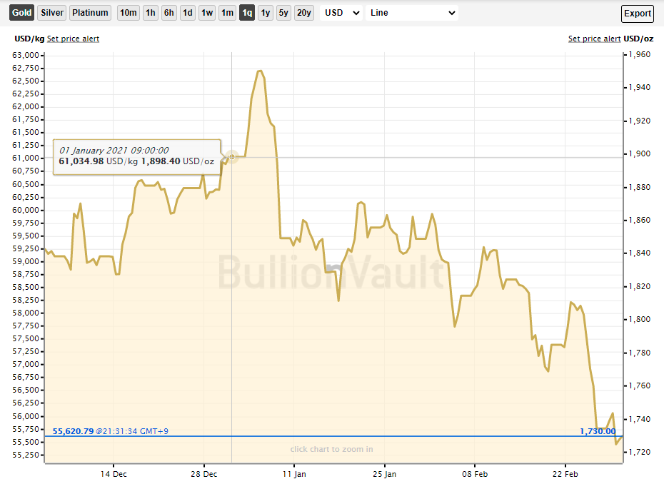This screenshot has height=484, width=664.
Task: Open the Line chart type dropdown
Action: [412, 13]
